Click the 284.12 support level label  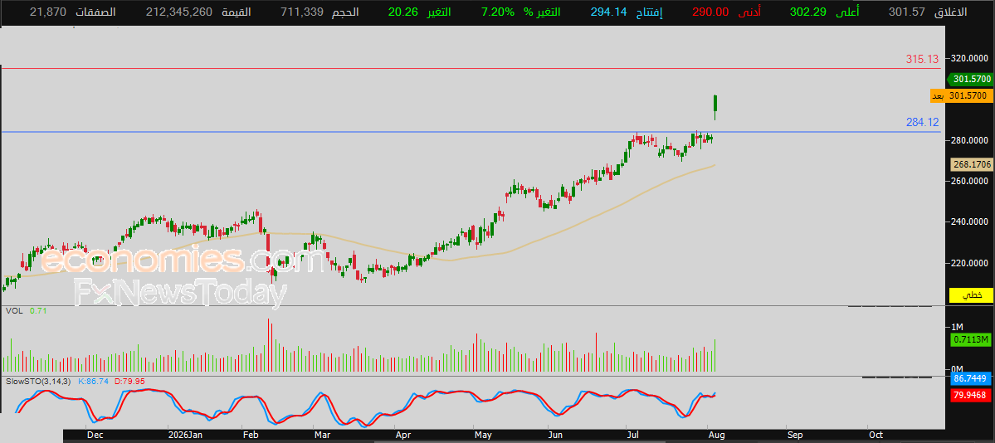pyautogui.click(x=922, y=123)
